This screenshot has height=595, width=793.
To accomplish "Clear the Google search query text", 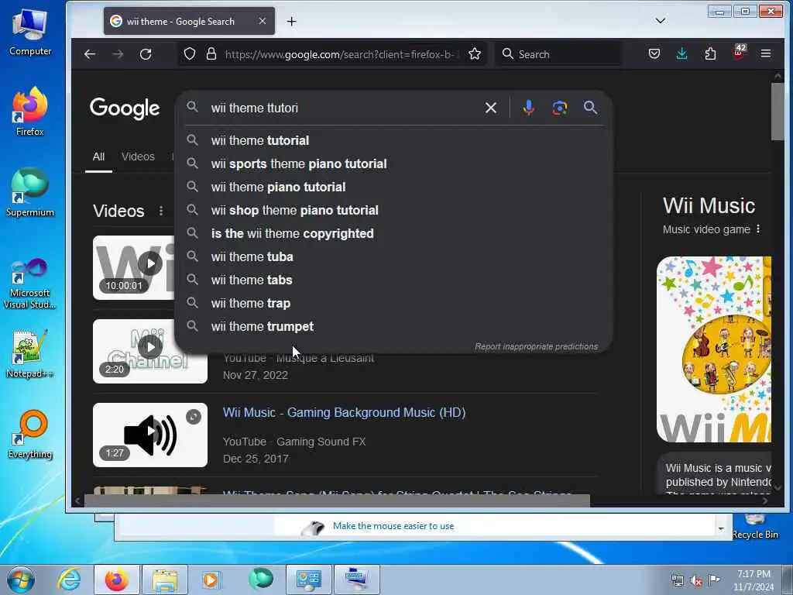I will [490, 108].
